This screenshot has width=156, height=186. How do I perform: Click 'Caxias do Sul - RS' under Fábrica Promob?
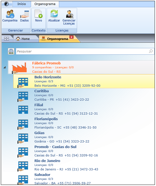point(46,72)
